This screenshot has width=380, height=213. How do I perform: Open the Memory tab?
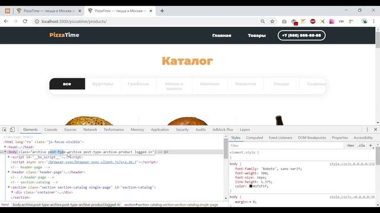137,130
